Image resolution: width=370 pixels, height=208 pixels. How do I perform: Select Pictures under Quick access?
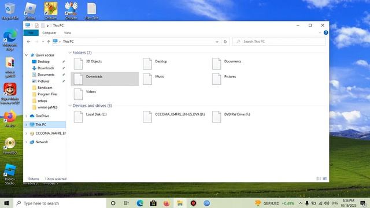click(x=43, y=81)
